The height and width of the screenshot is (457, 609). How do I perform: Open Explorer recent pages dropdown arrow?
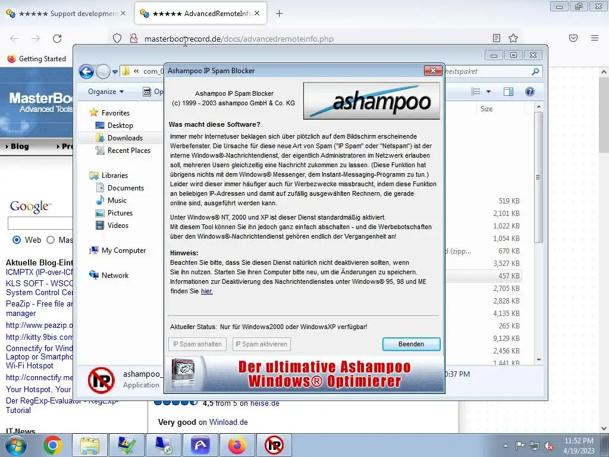click(115, 72)
